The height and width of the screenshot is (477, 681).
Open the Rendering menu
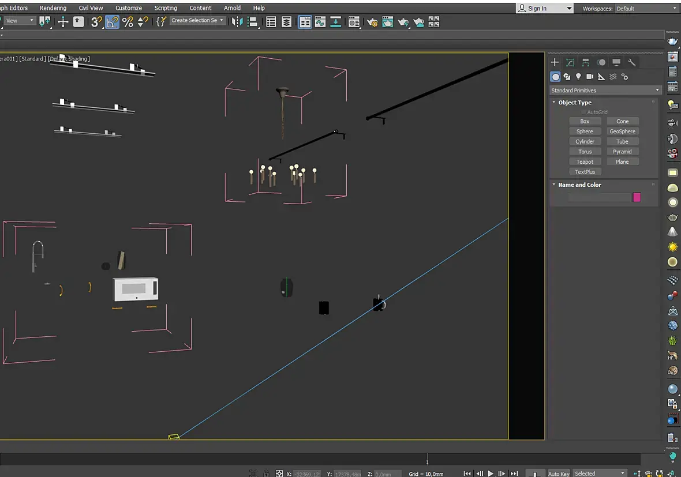(53, 8)
